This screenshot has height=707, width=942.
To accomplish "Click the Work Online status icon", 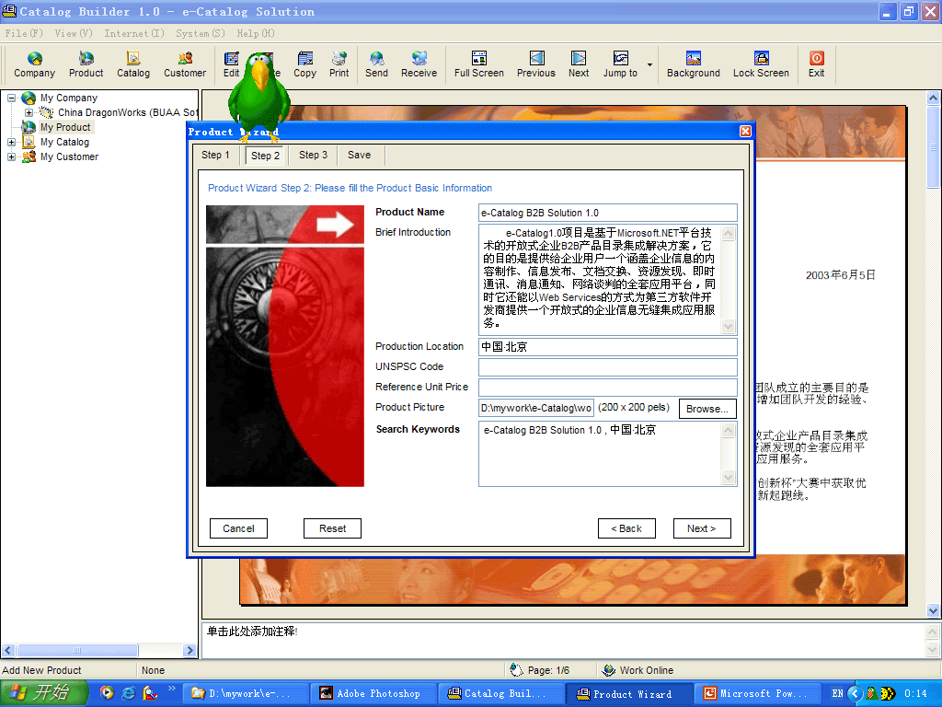I will [x=608, y=670].
